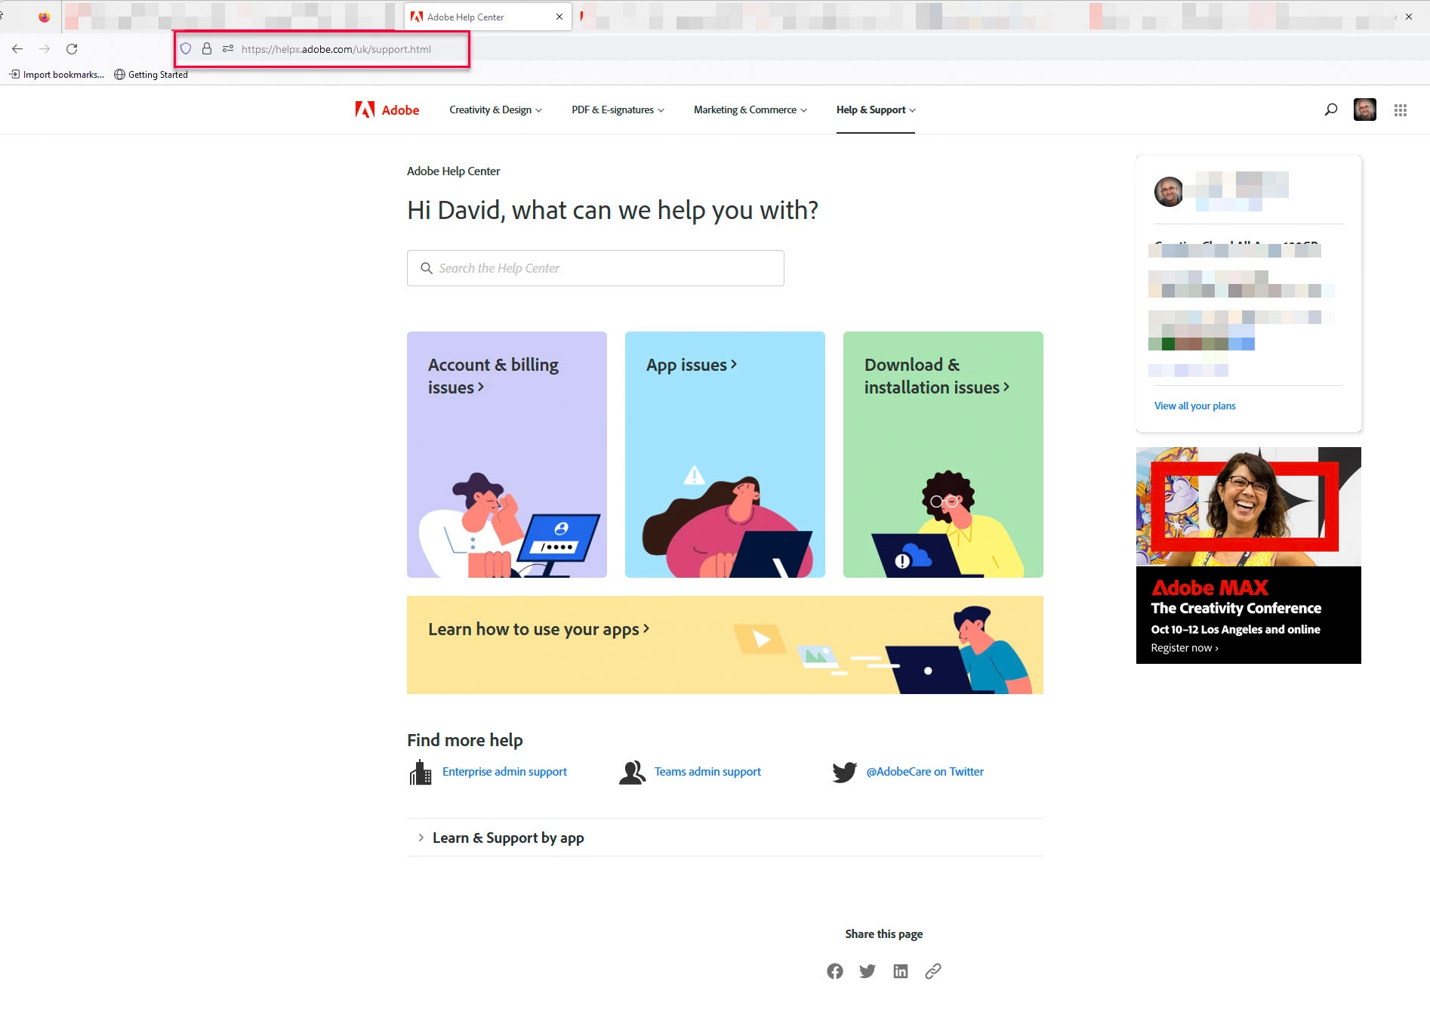Share page on Twitter icon
Viewport: 1430px width, 1009px height.
pos(868,971)
